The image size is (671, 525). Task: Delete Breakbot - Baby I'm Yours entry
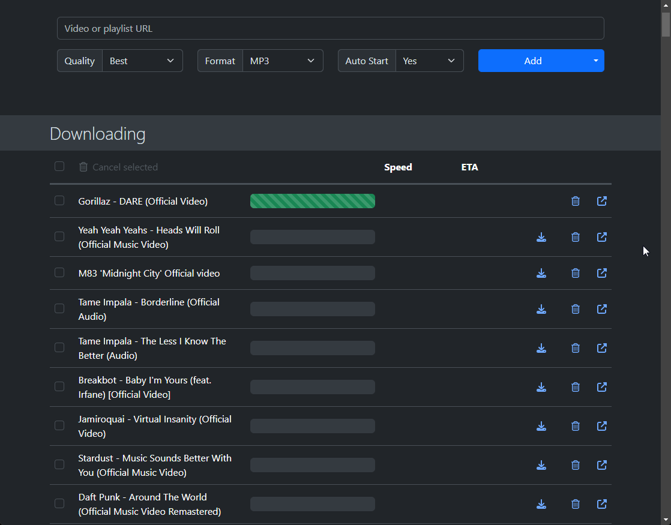[575, 387]
